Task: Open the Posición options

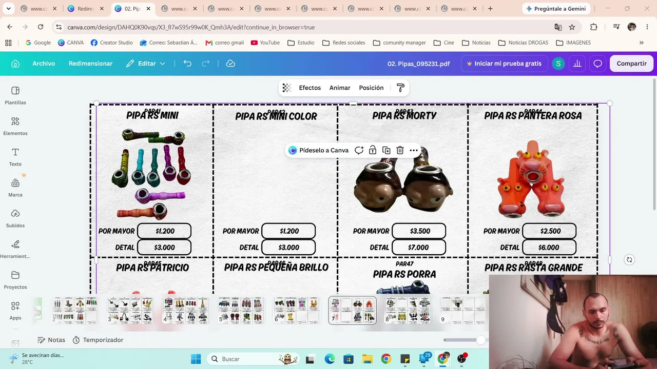Action: point(371,88)
